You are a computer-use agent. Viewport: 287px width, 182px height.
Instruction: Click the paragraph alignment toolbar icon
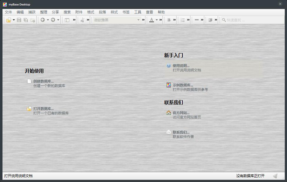[210, 20]
